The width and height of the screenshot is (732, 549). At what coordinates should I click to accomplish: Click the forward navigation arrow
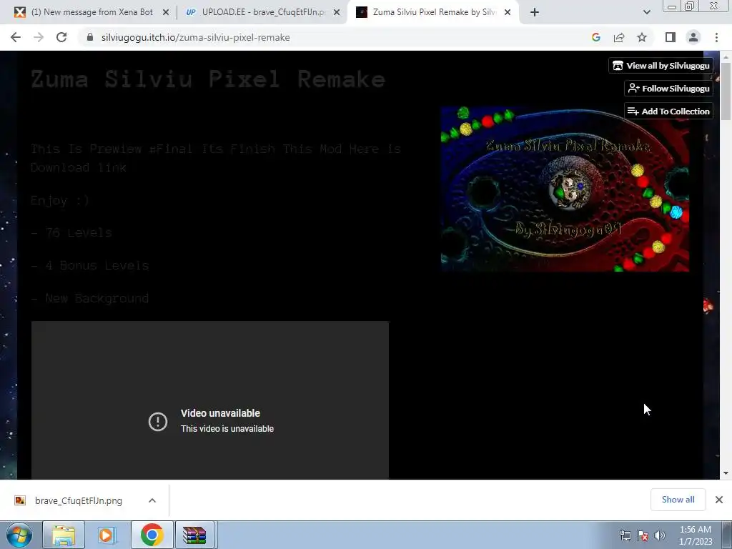click(x=39, y=37)
